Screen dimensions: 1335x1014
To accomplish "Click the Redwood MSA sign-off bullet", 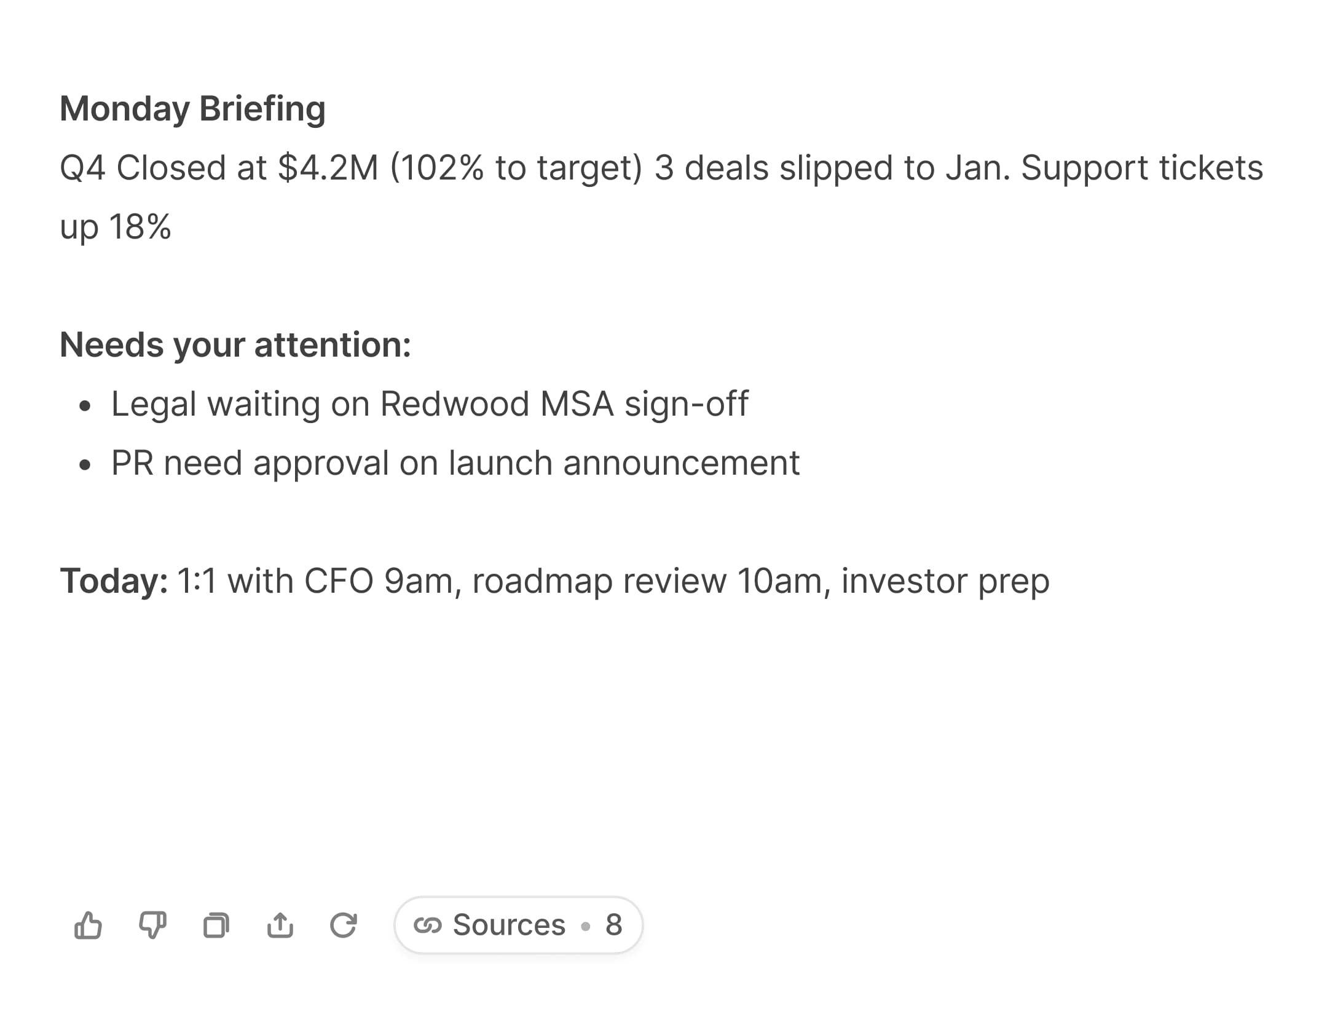I will (x=429, y=404).
